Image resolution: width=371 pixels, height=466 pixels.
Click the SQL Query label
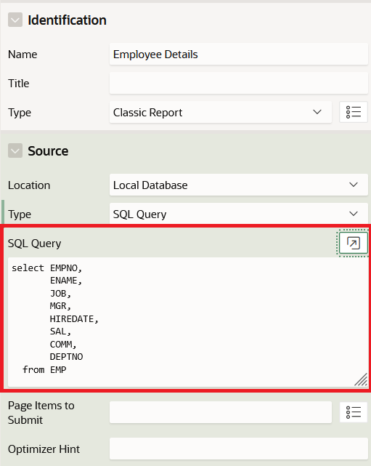pyautogui.click(x=34, y=244)
